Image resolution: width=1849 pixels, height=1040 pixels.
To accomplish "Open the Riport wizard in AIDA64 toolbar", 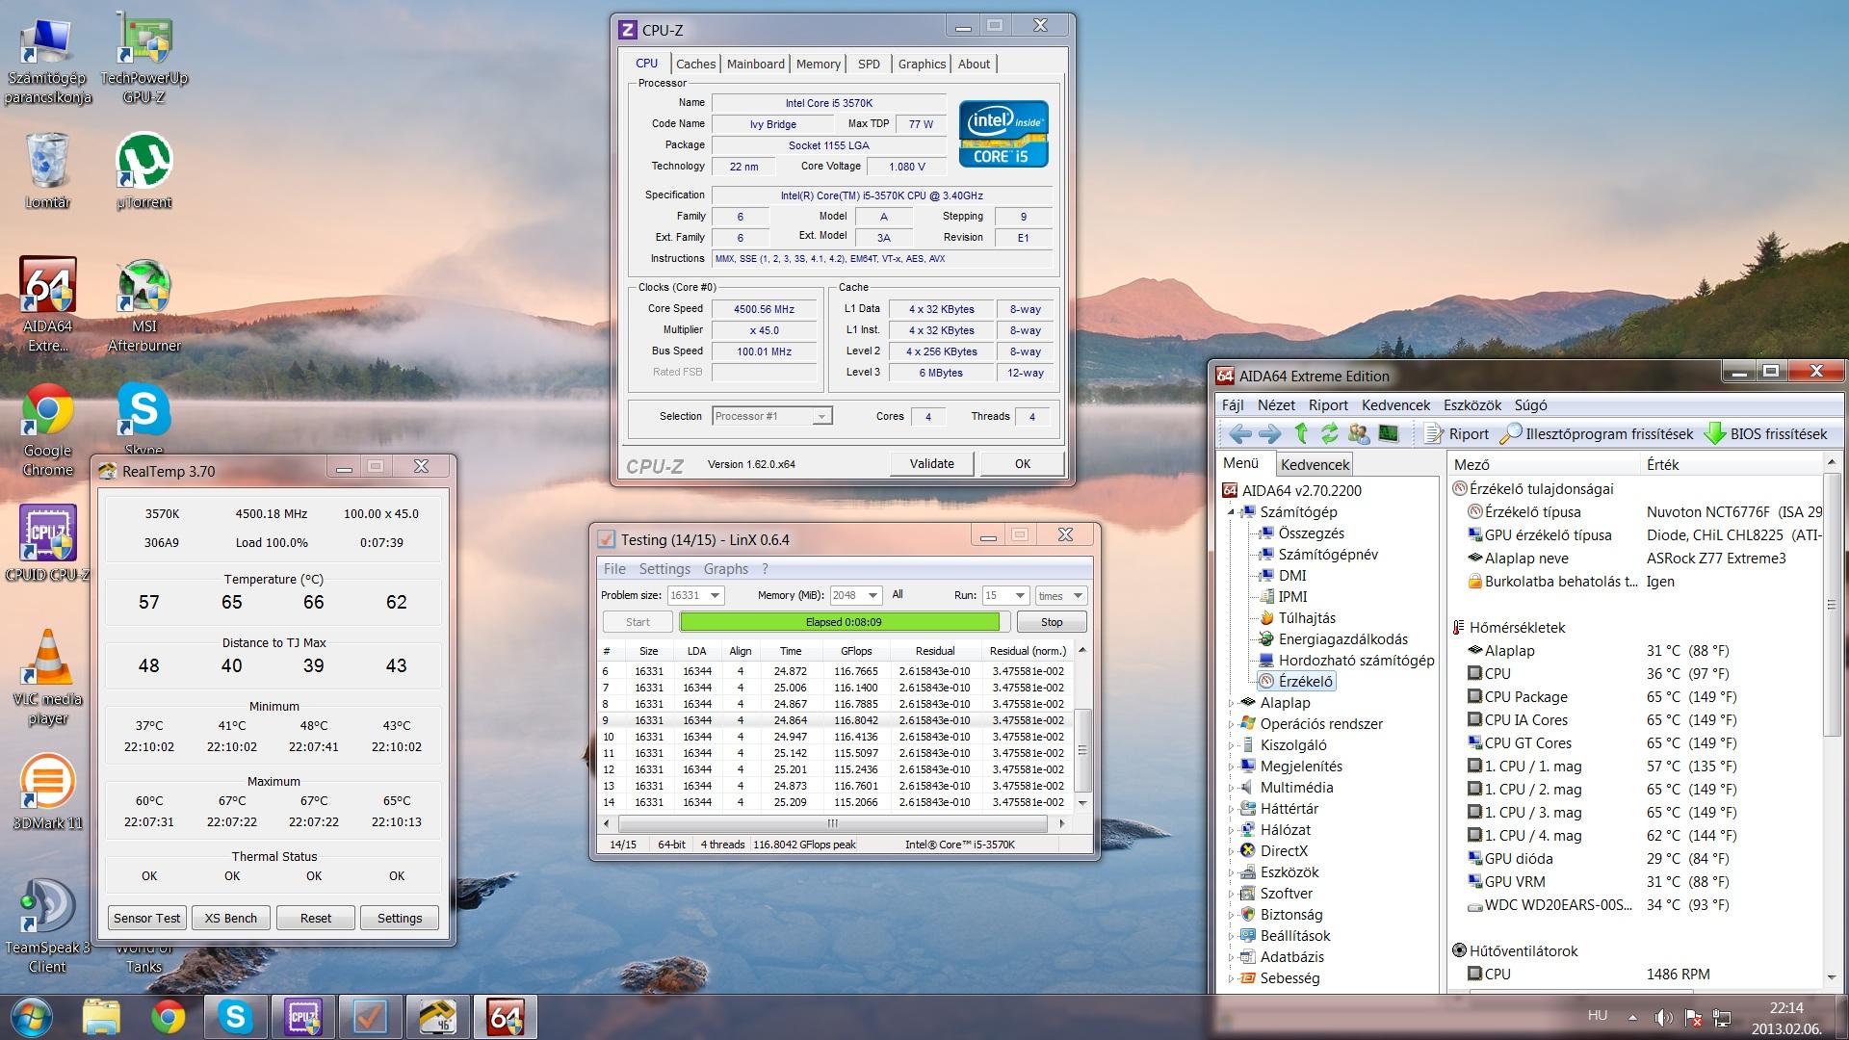I will [x=1456, y=434].
